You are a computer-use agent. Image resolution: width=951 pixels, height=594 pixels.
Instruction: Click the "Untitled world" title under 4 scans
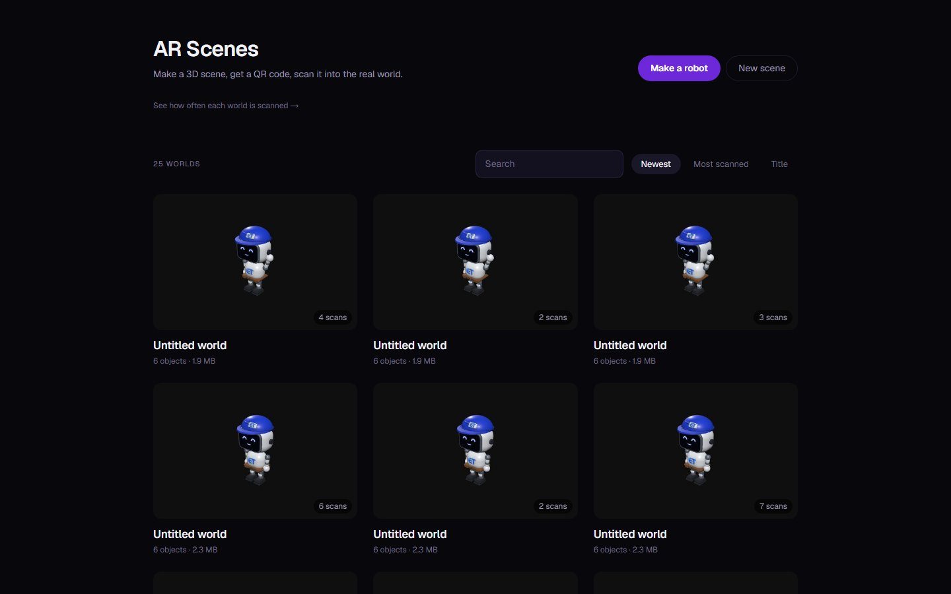(190, 345)
